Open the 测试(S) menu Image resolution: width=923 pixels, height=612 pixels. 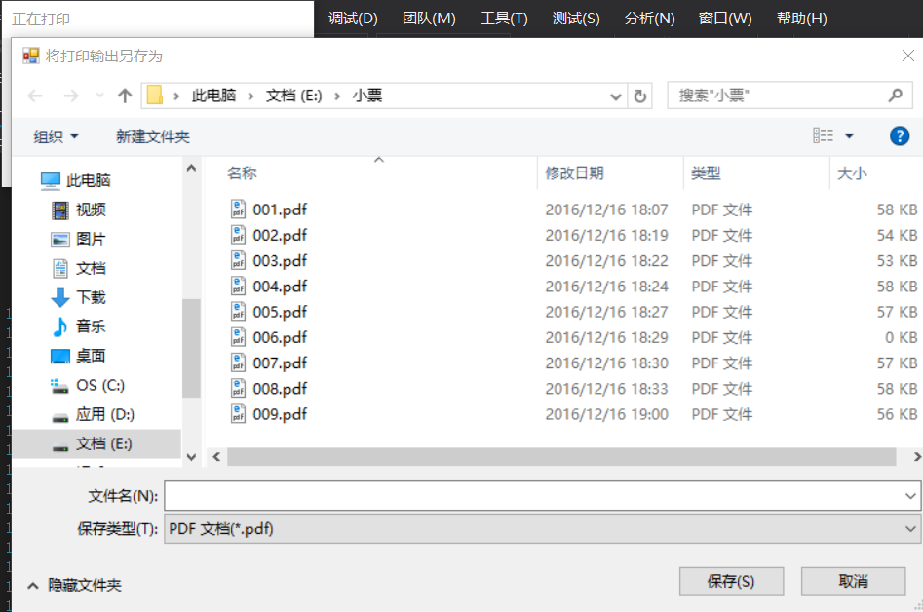click(x=576, y=19)
